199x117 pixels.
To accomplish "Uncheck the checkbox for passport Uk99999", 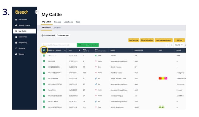I will coord(44,61).
